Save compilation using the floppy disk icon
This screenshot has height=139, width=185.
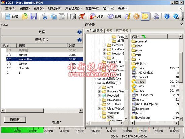pos(34,16)
